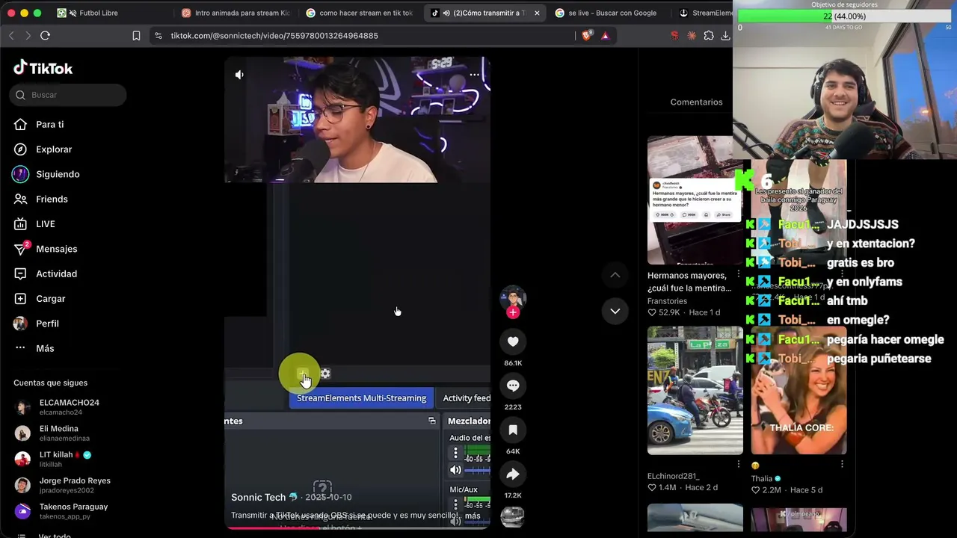This screenshot has width=957, height=538.
Task: Go to the next video
Action: tap(615, 311)
